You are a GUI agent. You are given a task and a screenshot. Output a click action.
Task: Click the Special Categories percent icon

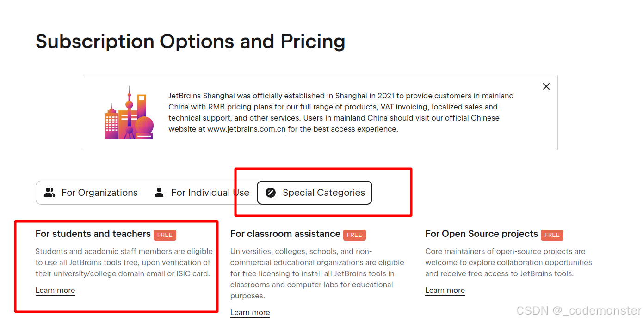click(x=271, y=193)
